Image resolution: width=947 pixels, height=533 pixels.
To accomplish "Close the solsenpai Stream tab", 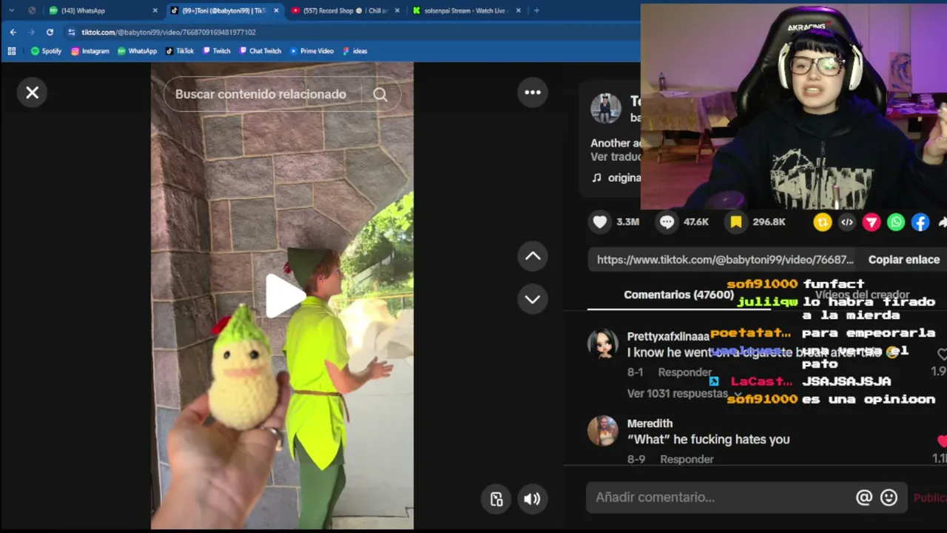I will point(518,10).
